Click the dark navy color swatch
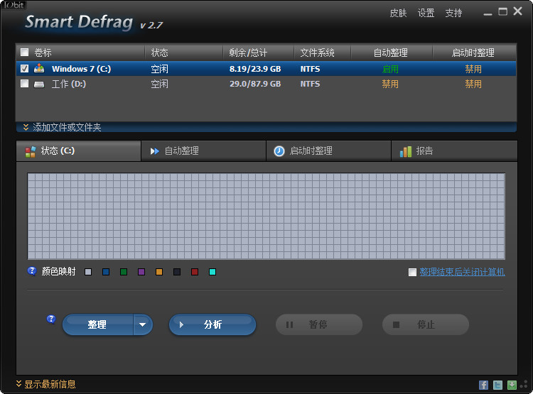The image size is (533, 394). pyautogui.click(x=177, y=272)
